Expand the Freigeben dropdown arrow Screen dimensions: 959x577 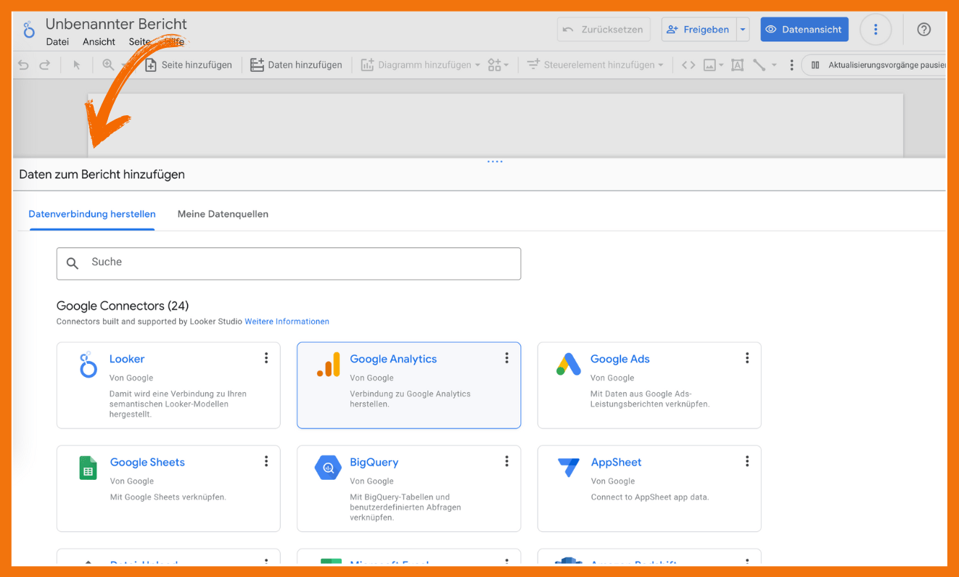click(743, 30)
